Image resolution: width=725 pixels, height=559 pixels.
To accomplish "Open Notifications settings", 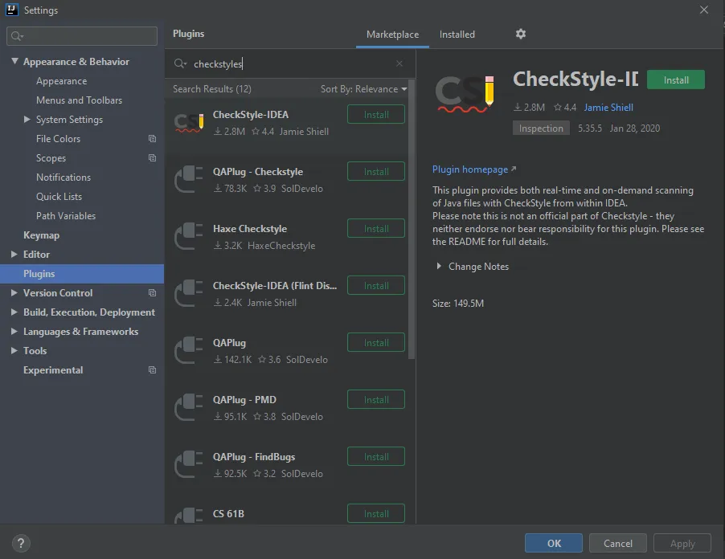I will click(63, 177).
